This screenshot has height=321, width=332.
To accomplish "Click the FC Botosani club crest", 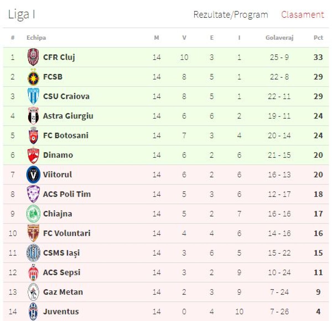I will click(x=33, y=136).
